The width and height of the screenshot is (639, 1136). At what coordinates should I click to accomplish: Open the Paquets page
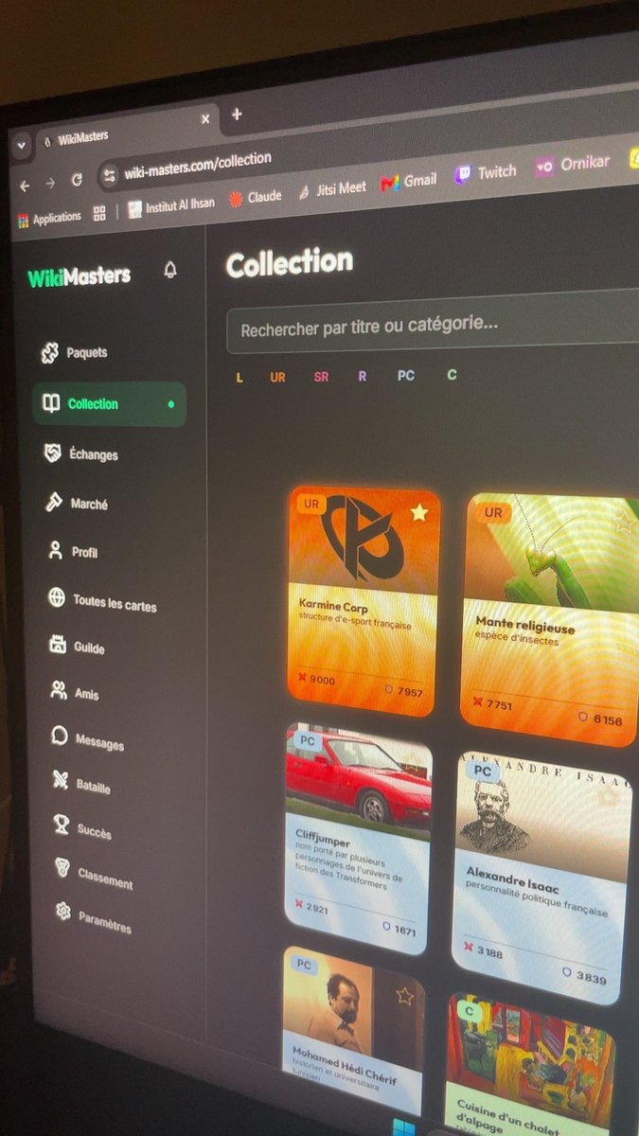point(75,353)
